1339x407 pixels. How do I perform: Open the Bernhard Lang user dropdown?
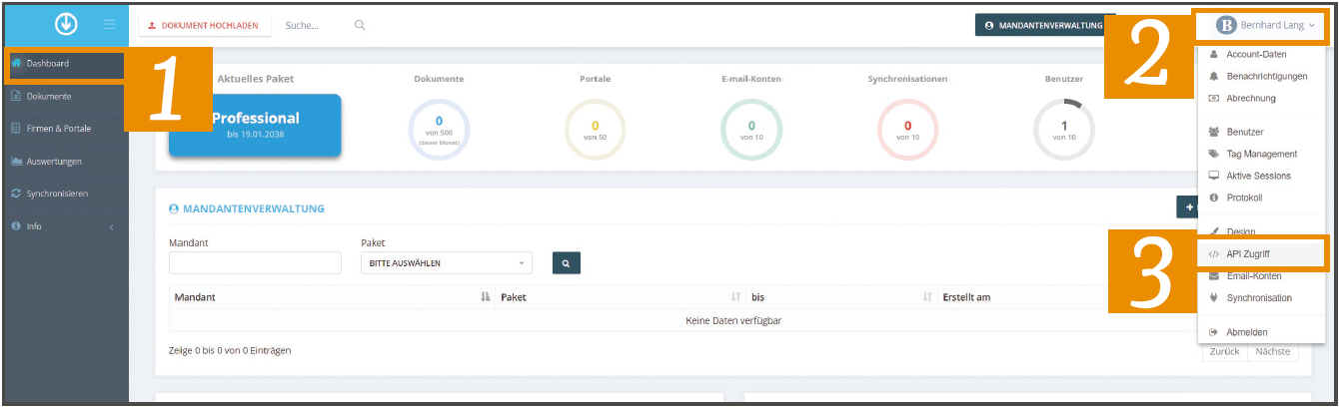pos(1264,25)
